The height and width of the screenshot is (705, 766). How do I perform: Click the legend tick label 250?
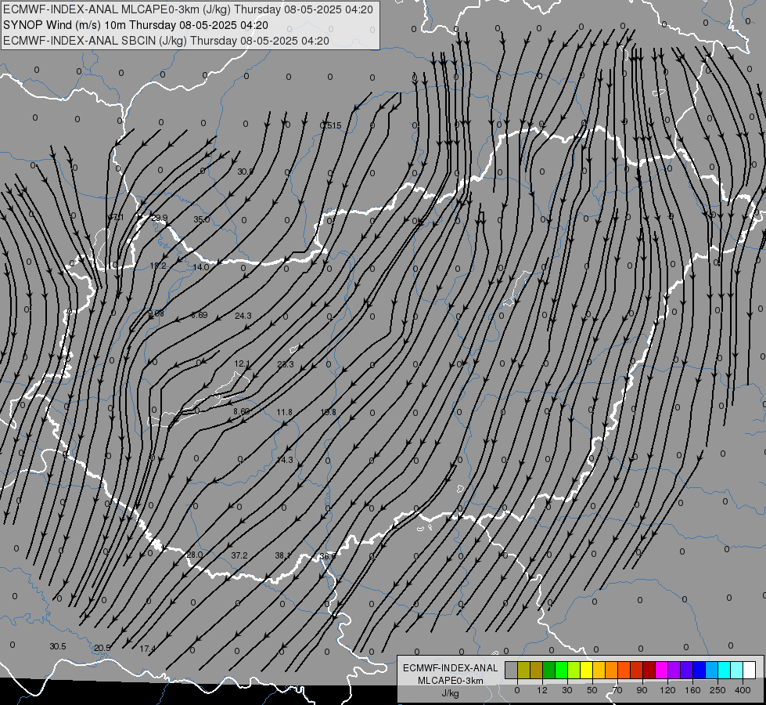tap(717, 690)
